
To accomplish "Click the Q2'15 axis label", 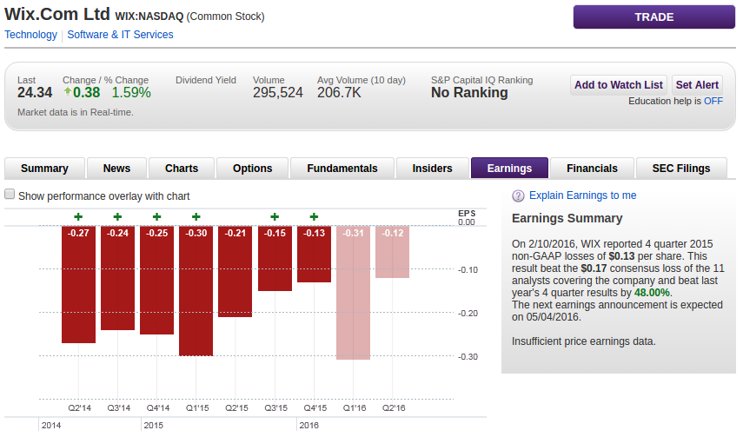I will pos(236,407).
